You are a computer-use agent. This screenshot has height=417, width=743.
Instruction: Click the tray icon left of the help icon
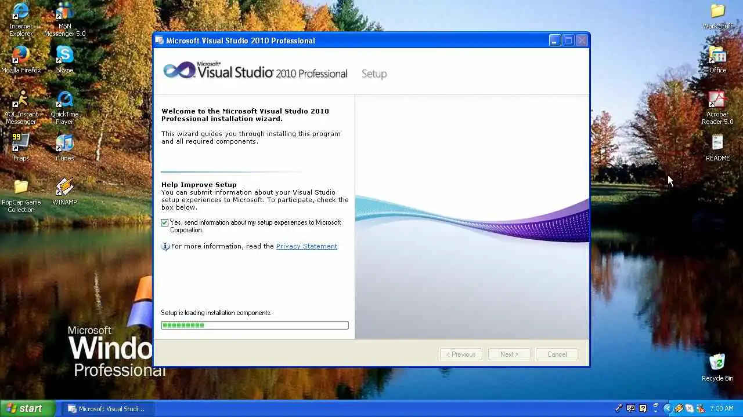click(630, 408)
